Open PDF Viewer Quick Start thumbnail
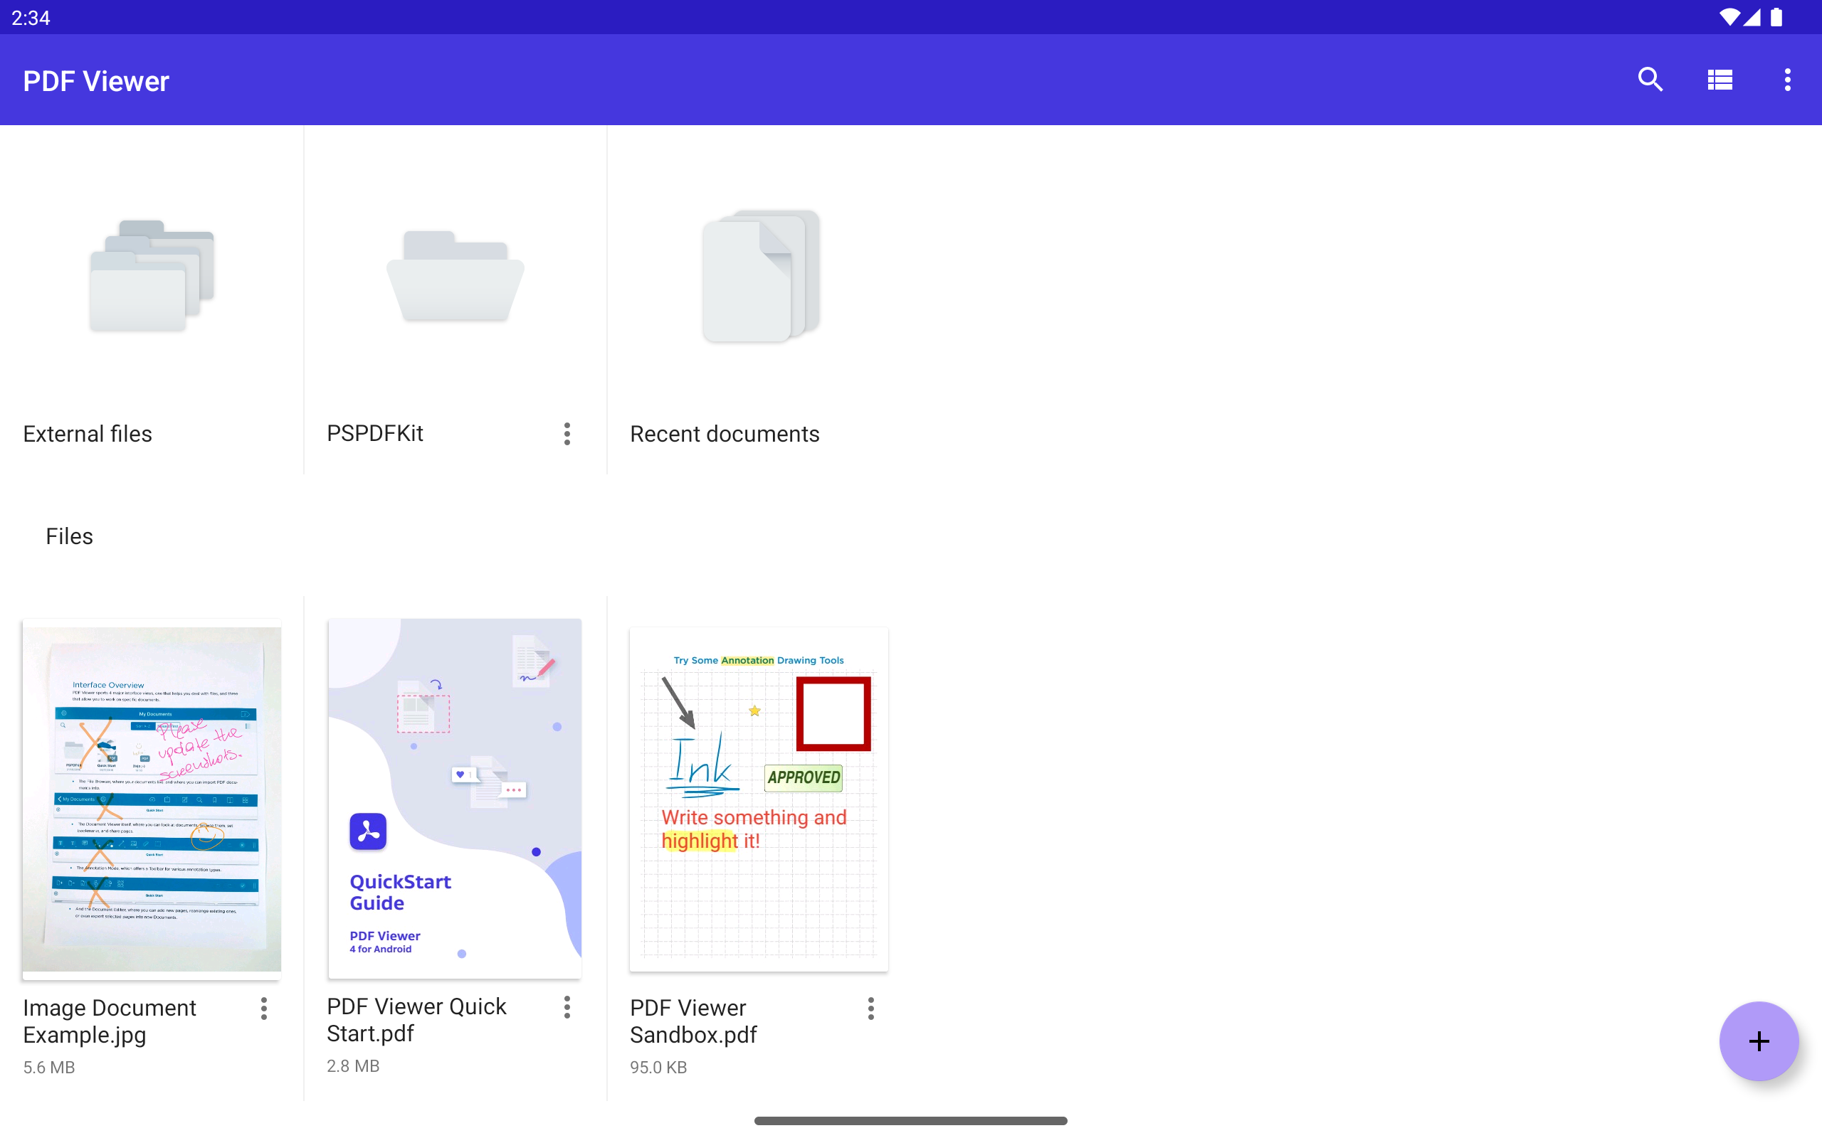 (x=455, y=799)
